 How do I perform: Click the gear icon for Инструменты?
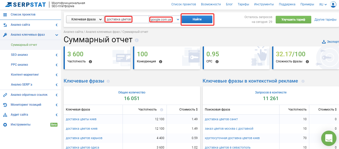(x=5, y=125)
